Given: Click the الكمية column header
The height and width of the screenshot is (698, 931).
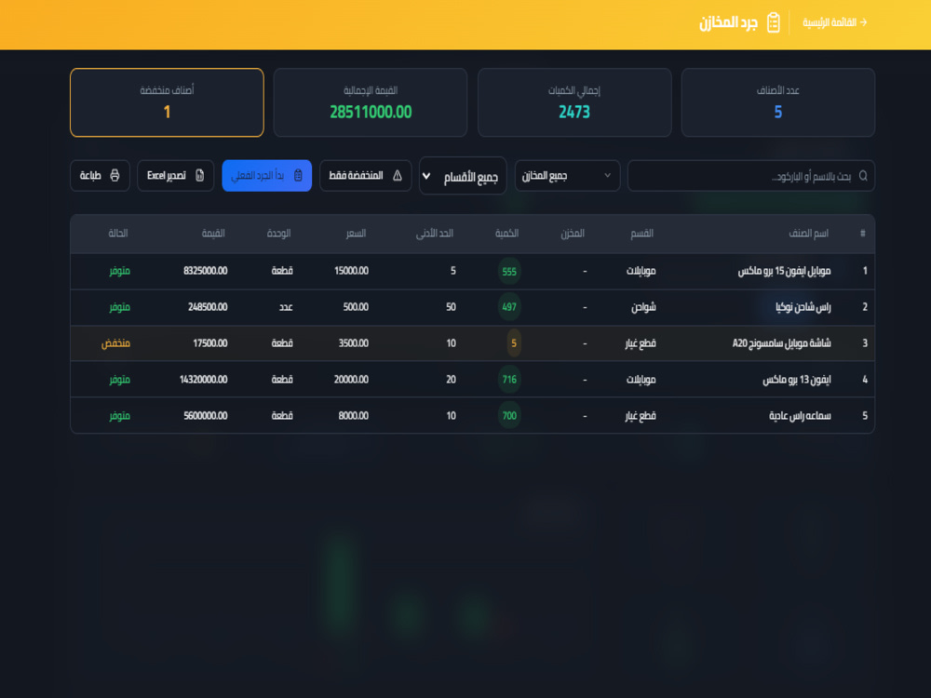Looking at the screenshot, I should point(506,234).
